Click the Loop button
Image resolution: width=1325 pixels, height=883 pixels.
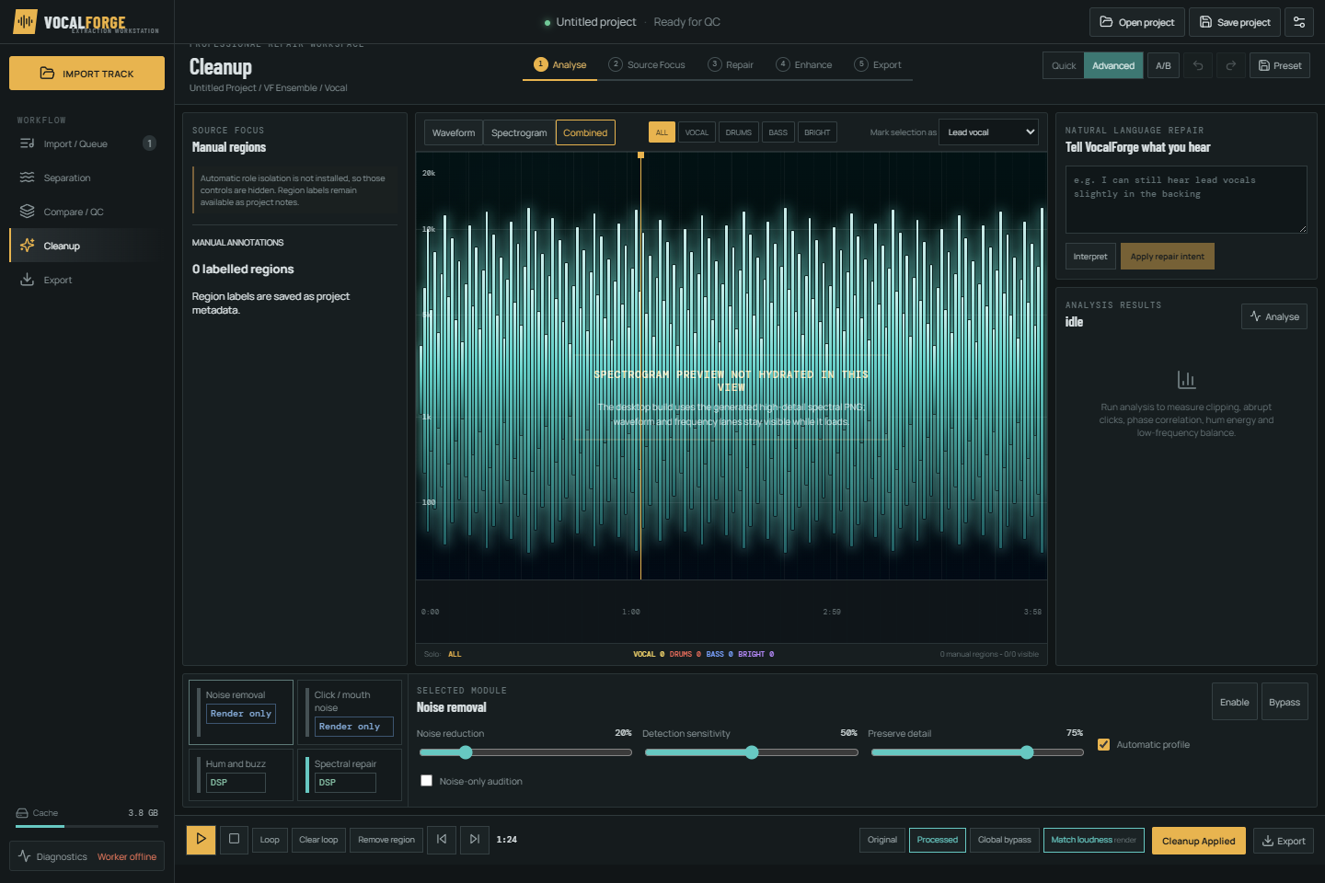[x=270, y=840]
